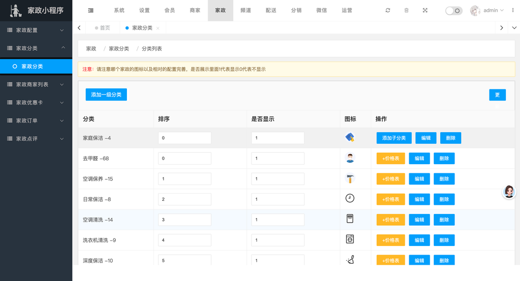Expand 家政订单 sidebar menu
The width and height of the screenshot is (520, 281).
point(36,120)
